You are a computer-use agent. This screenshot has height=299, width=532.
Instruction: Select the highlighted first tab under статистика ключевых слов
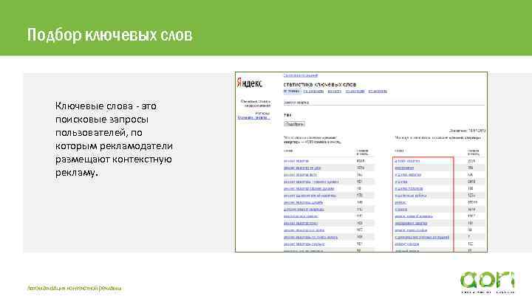click(x=292, y=92)
